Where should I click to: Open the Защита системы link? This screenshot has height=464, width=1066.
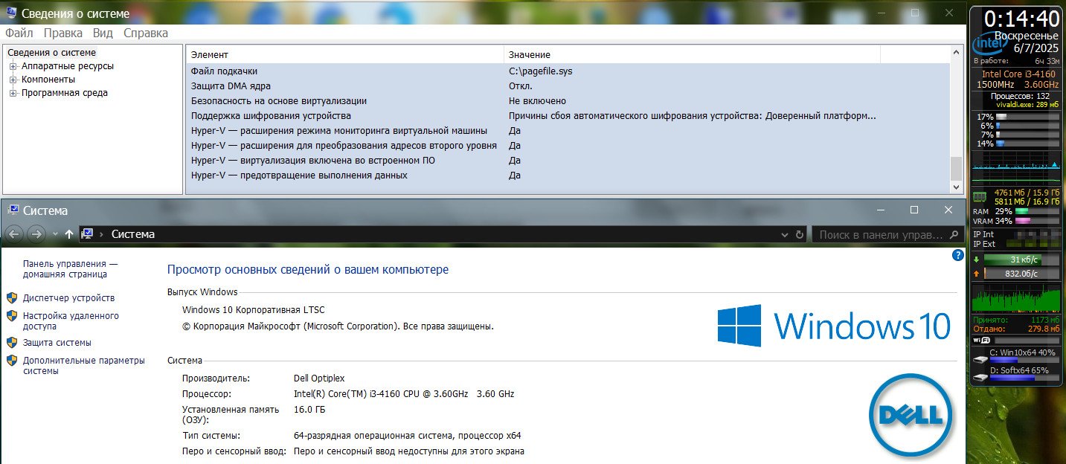click(57, 343)
